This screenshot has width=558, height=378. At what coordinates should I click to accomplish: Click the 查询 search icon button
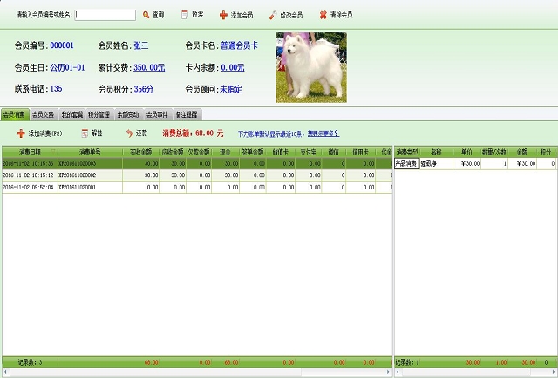[146, 15]
